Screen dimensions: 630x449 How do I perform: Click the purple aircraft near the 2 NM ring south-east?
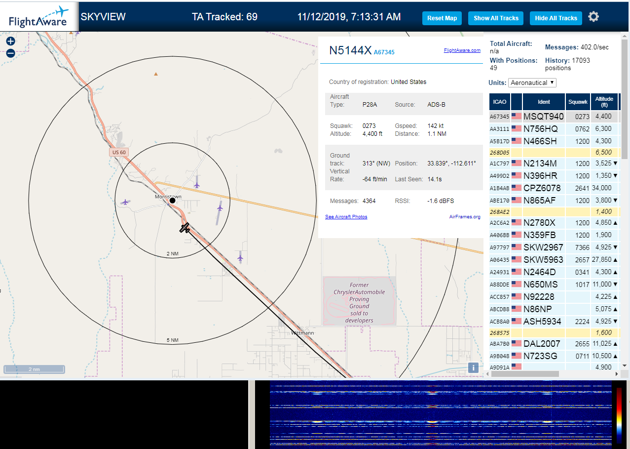[240, 258]
